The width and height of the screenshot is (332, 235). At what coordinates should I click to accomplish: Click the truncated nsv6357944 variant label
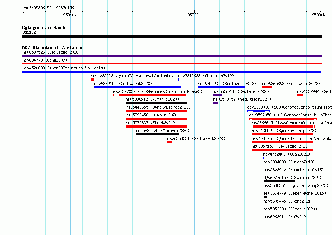(314, 91)
